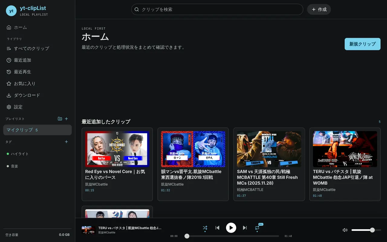The image size is (387, 242).
Task: Click the 00:15 duration on Red Eye card
Action: click(89, 190)
